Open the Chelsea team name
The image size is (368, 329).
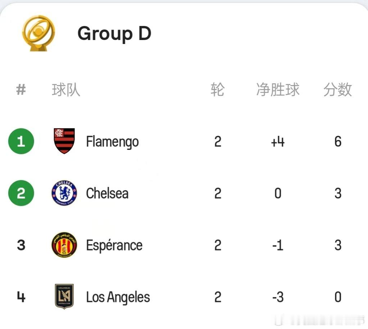click(107, 193)
